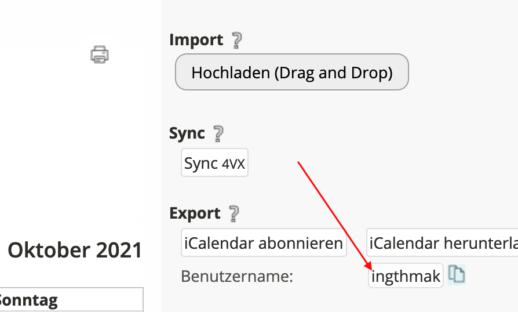518x312 pixels.
Task: Click the printer icon
Action: point(100,55)
